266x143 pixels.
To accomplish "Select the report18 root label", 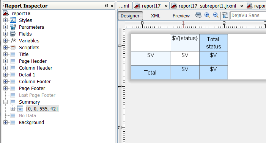I will 21,13.
